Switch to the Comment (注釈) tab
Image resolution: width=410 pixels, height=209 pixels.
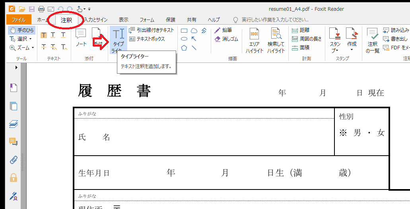coord(66,20)
